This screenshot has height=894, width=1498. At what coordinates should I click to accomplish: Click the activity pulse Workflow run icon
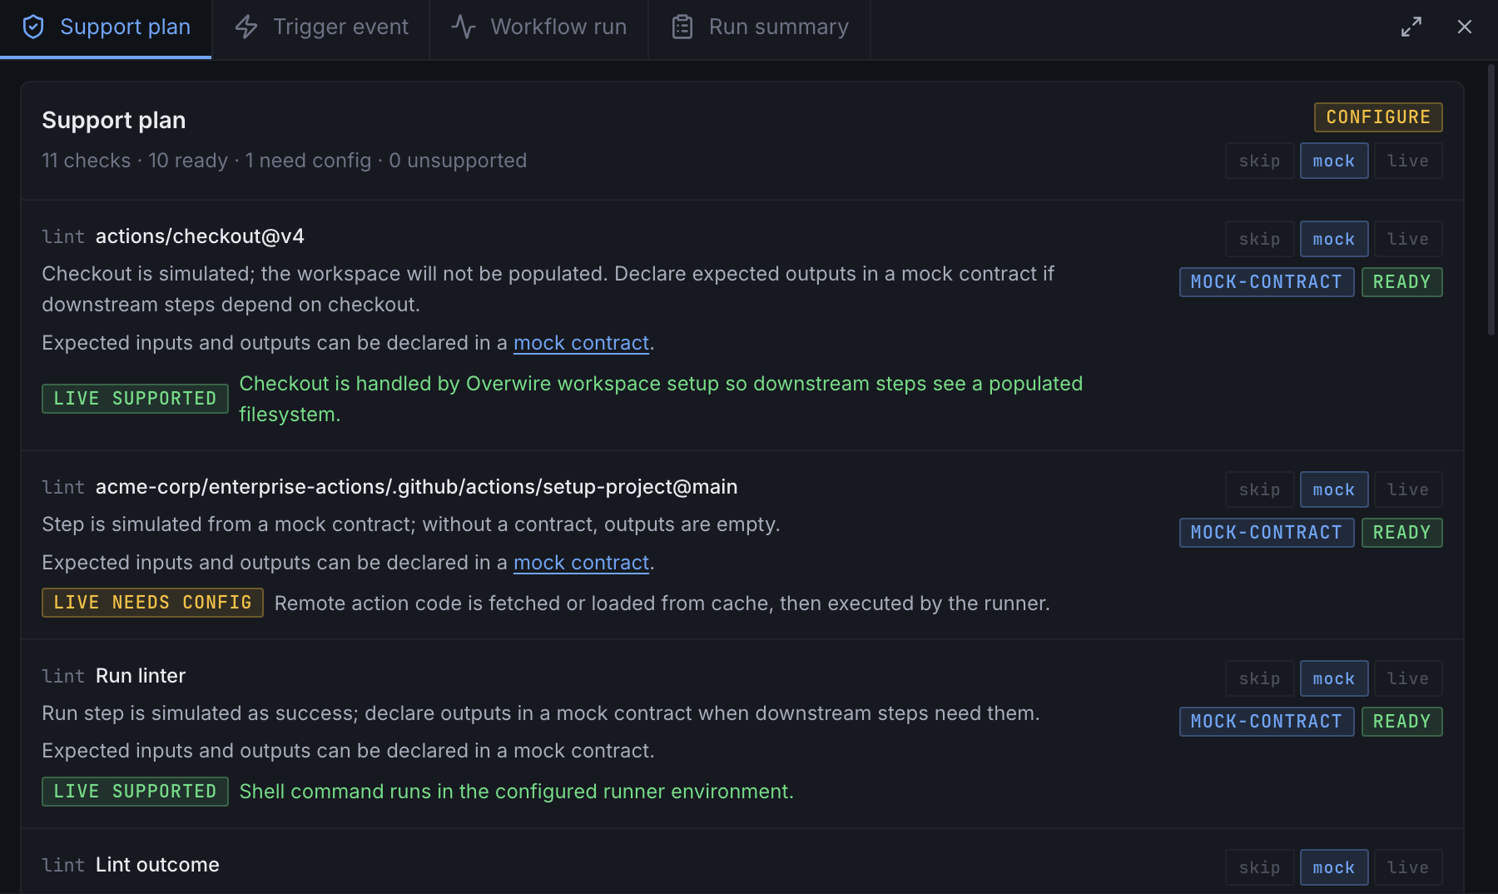pyautogui.click(x=464, y=27)
